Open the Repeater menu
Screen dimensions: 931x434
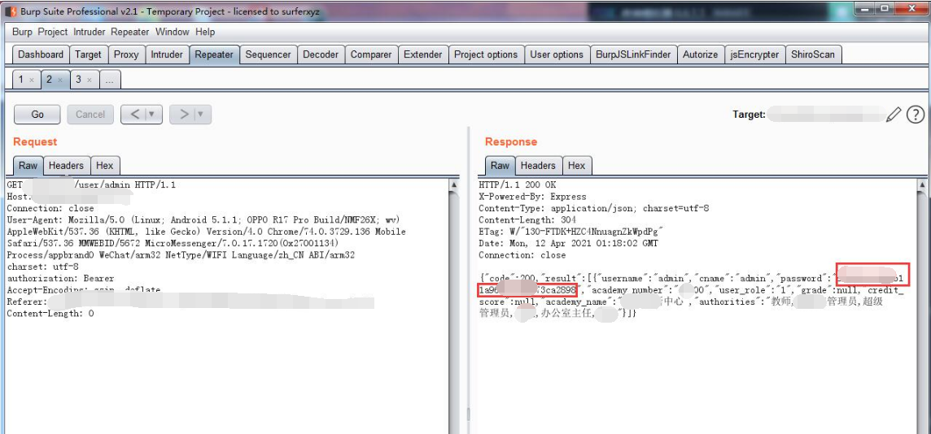[131, 32]
